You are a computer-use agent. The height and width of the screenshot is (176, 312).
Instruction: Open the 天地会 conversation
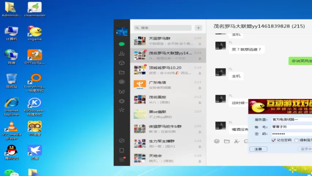coord(168,158)
